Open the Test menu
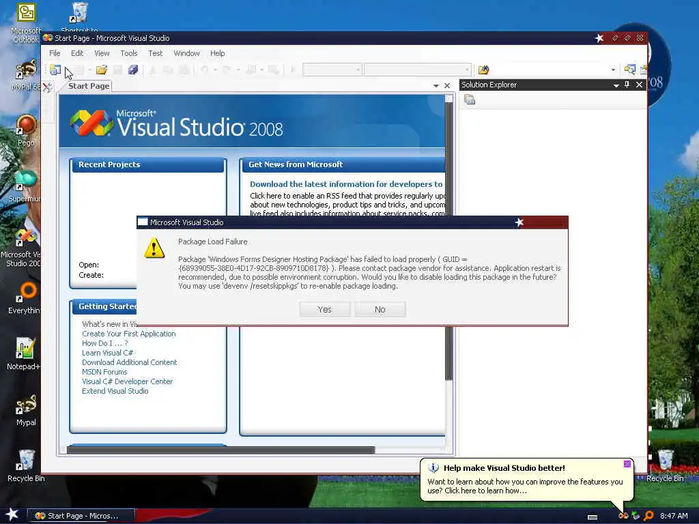 155,53
